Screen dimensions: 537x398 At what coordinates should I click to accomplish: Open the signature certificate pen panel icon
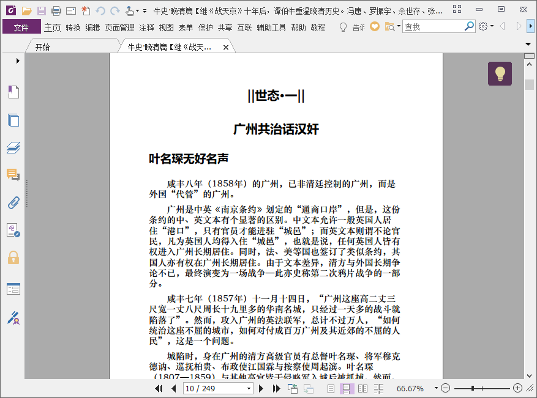pyautogui.click(x=13, y=318)
